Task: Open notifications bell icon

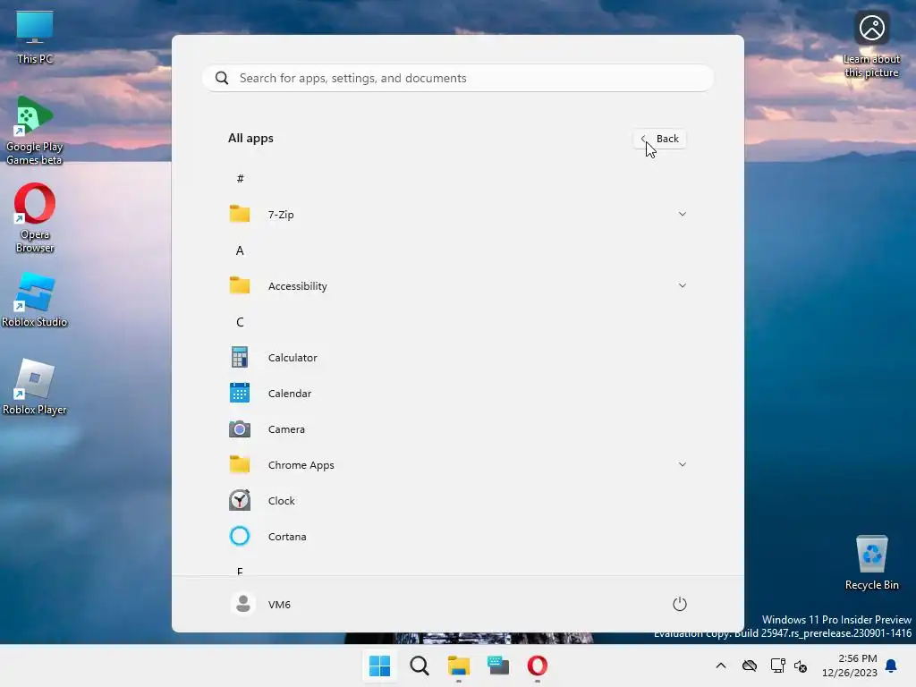Action: [x=891, y=666]
